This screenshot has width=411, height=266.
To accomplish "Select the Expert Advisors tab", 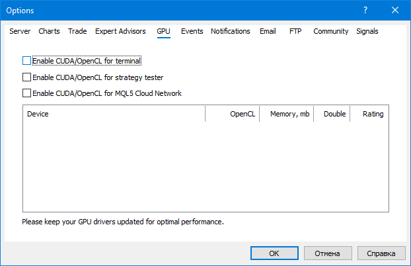I will click(x=120, y=31).
